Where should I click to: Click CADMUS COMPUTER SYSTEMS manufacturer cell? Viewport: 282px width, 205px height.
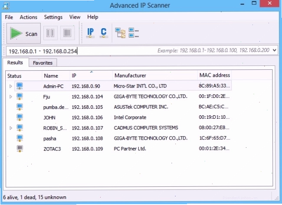[x=146, y=128]
